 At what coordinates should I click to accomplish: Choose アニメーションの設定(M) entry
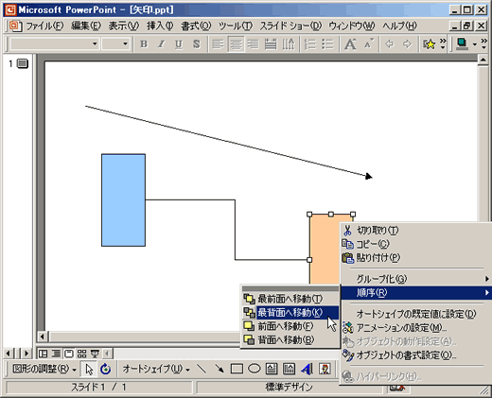tap(416, 328)
